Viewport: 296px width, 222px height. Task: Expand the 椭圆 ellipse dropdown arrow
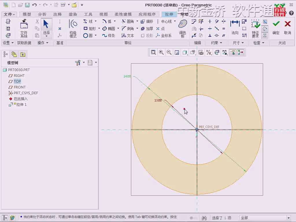tap(118, 28)
